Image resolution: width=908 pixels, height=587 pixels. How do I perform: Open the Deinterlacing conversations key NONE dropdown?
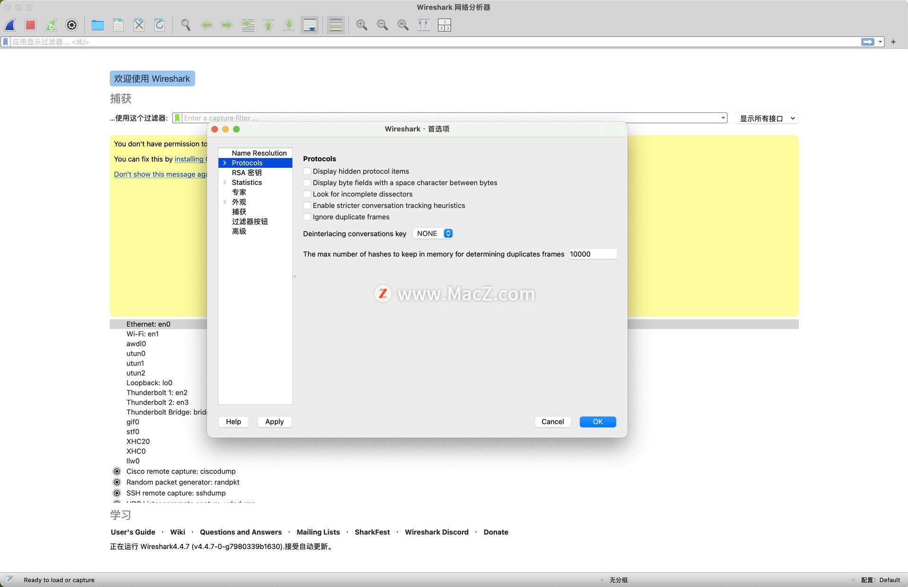pyautogui.click(x=433, y=233)
